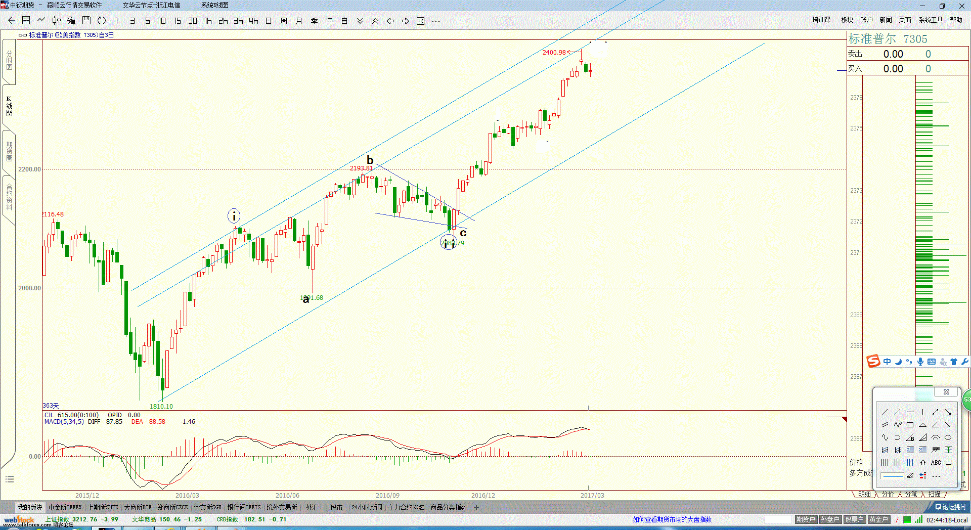Open the multi-window layout icon
The height and width of the screenshot is (530, 971).
click(421, 21)
